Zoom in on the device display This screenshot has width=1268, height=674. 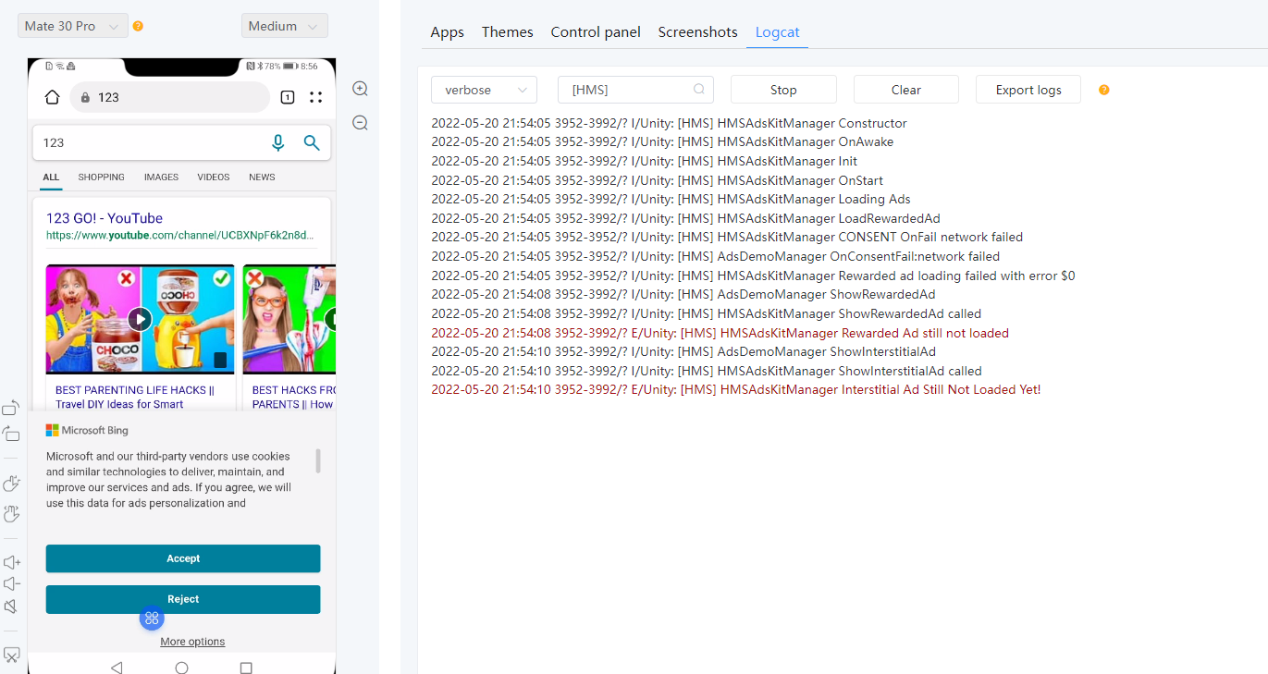360,88
